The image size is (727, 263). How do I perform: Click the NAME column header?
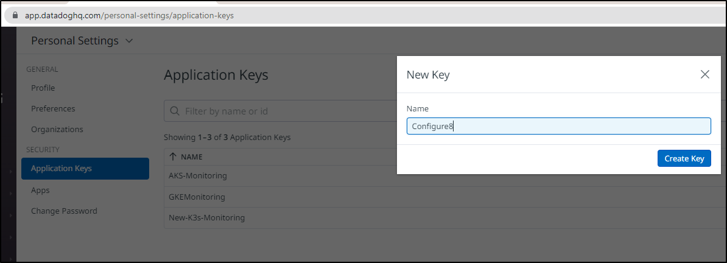click(191, 157)
